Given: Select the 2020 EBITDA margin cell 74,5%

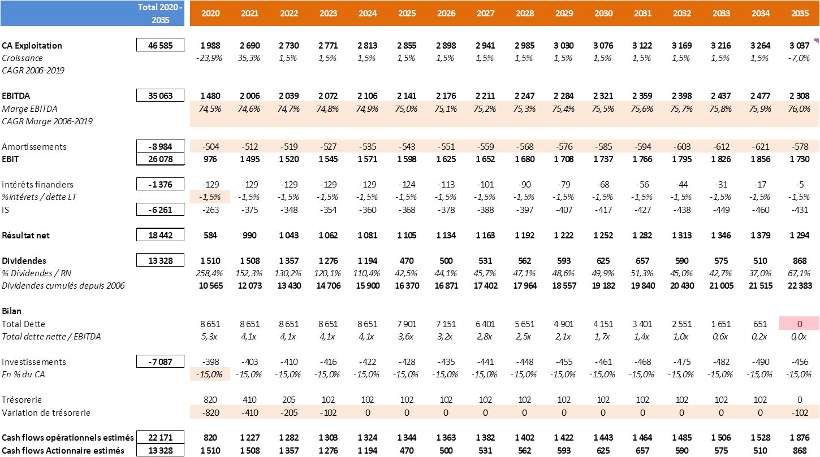Looking at the screenshot, I should pos(210,109).
